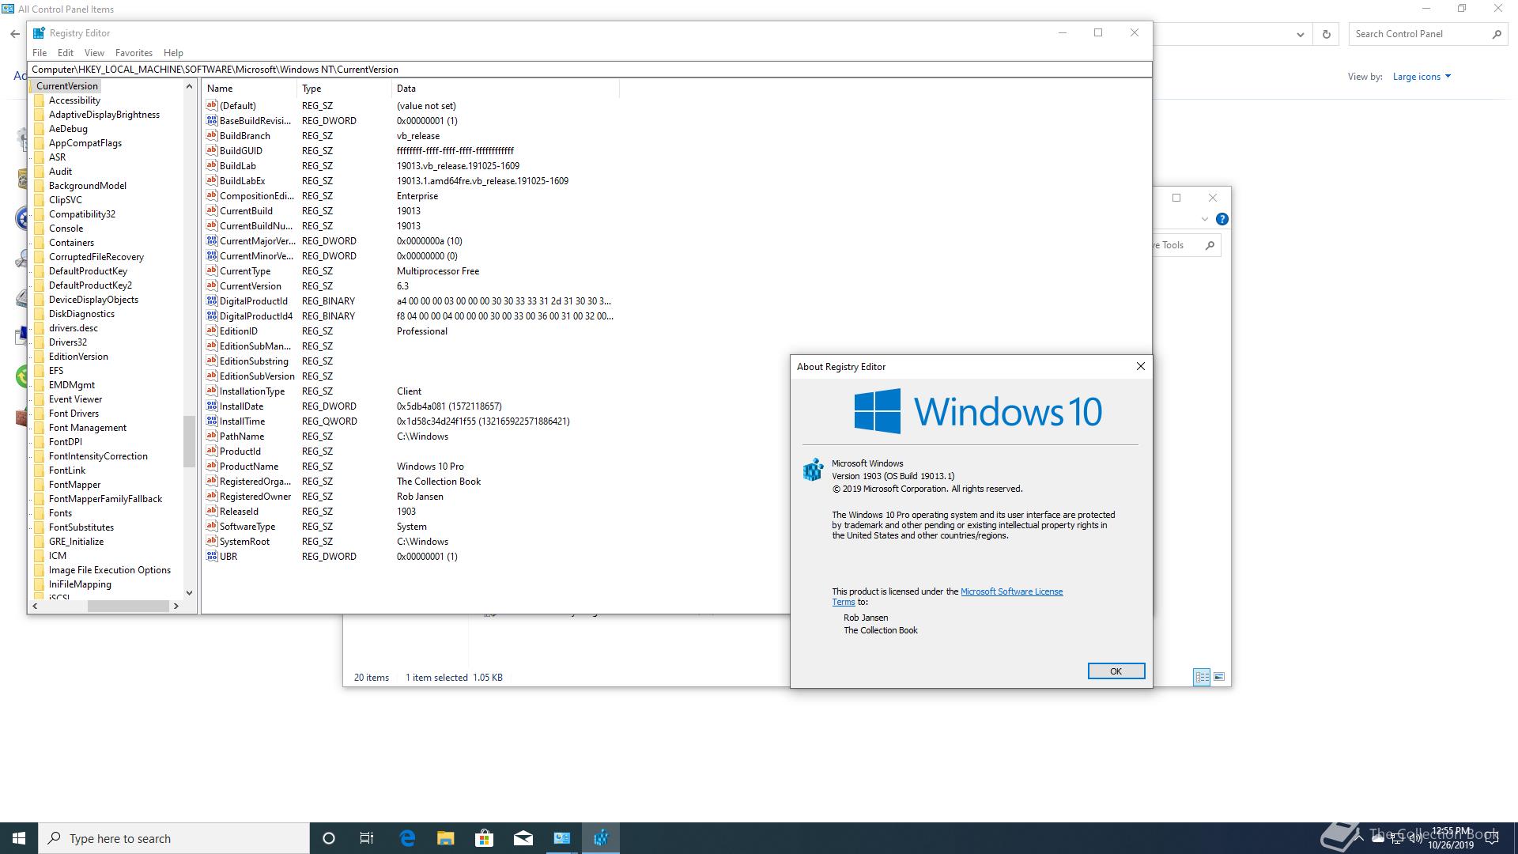This screenshot has height=854, width=1518.
Task: Sort values by Data column header
Action: click(x=505, y=89)
